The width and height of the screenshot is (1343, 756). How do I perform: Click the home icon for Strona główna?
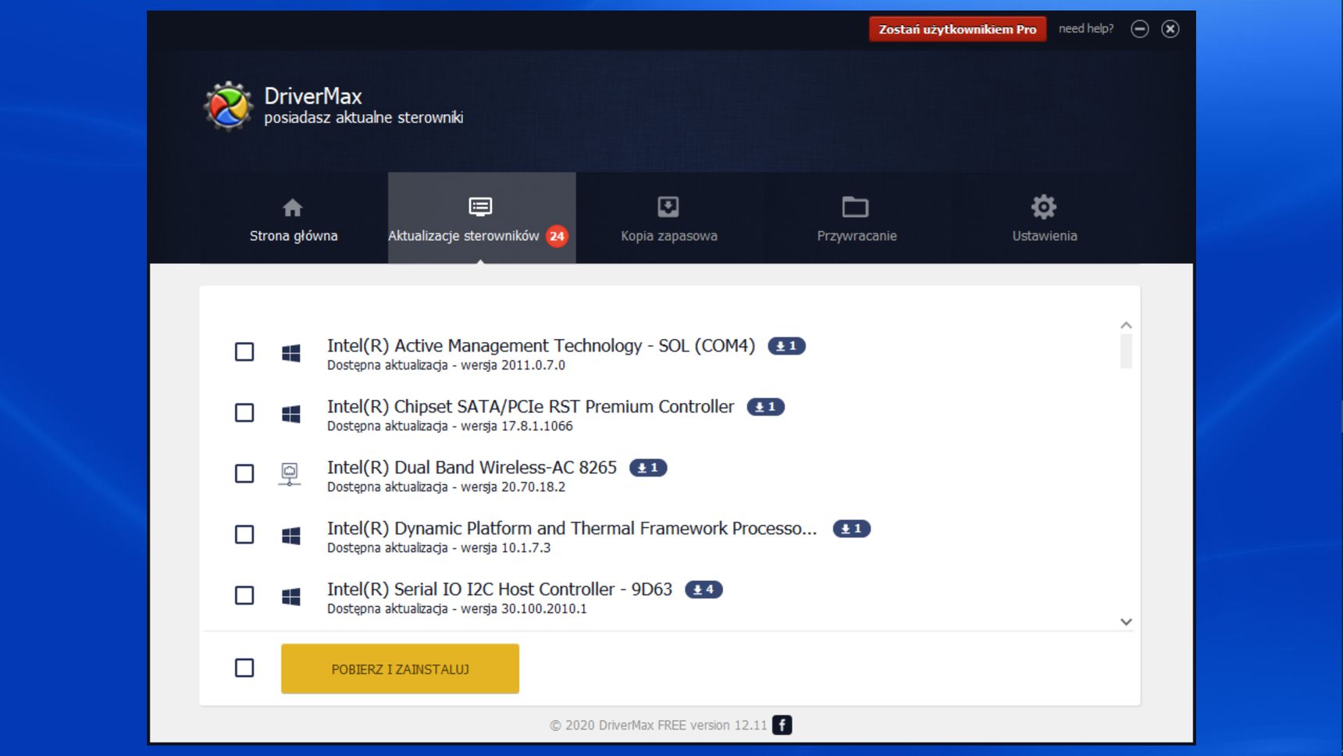293,208
